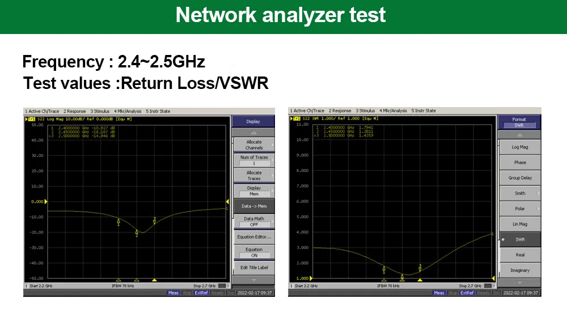The width and height of the screenshot is (567, 323).
Task: Click the Edit Title Label softkey
Action: [x=253, y=267]
